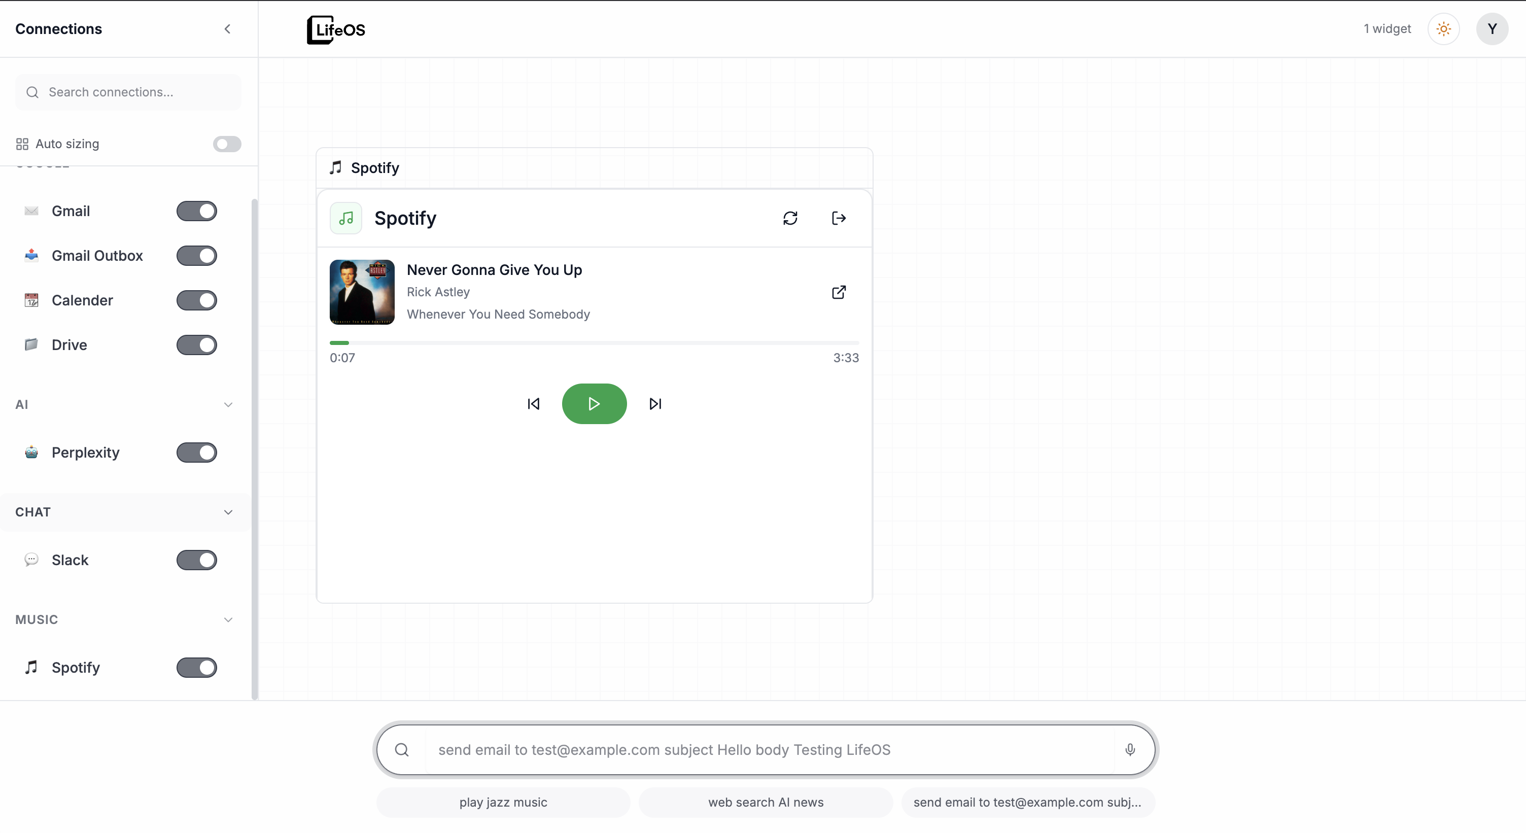Collapse the CHAT section
The height and width of the screenshot is (833, 1526).
coord(228,512)
